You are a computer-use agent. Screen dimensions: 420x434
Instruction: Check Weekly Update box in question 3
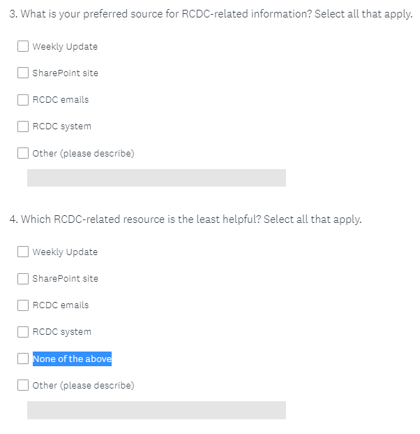[23, 46]
